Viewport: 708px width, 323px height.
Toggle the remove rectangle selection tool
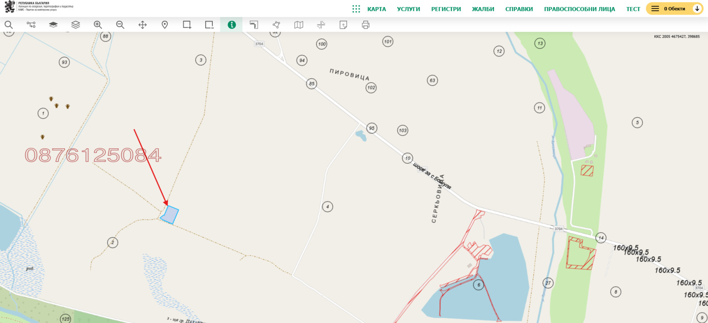pos(209,25)
